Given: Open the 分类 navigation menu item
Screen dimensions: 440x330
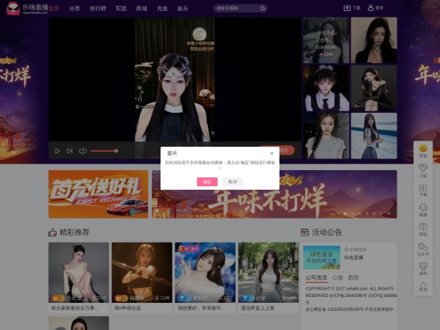Looking at the screenshot, I should point(74,9).
